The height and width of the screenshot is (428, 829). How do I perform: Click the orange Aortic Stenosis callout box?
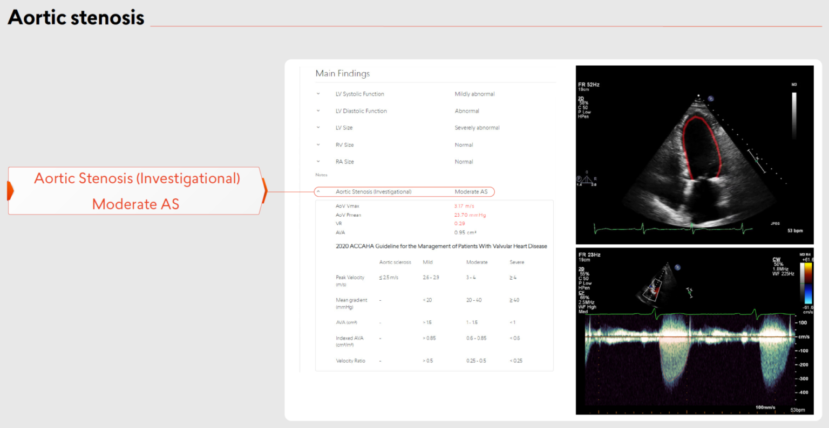[137, 191]
